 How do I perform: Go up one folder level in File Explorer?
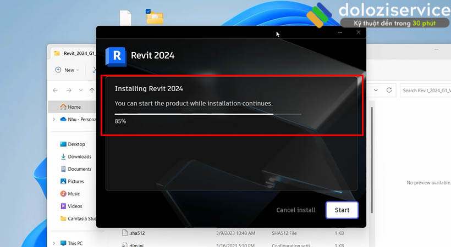pyautogui.click(x=92, y=90)
